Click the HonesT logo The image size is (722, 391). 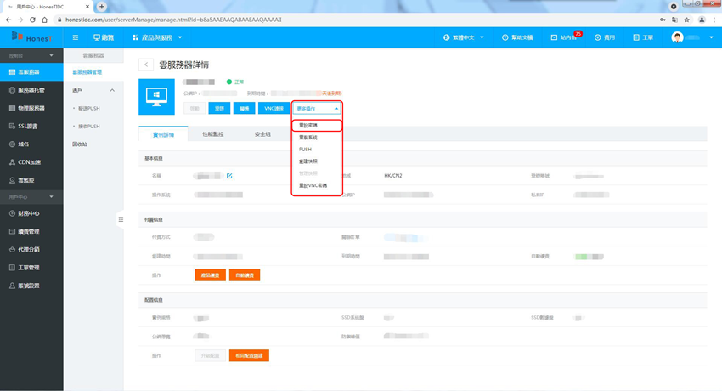click(31, 37)
